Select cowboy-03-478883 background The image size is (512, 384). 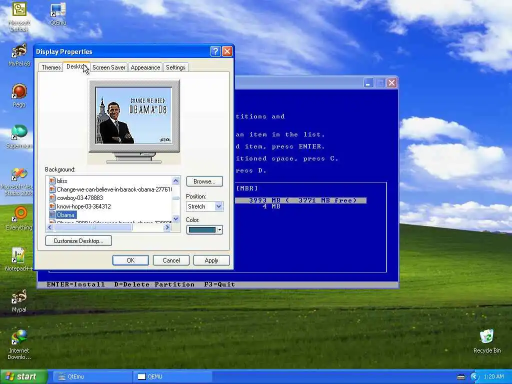79,197
